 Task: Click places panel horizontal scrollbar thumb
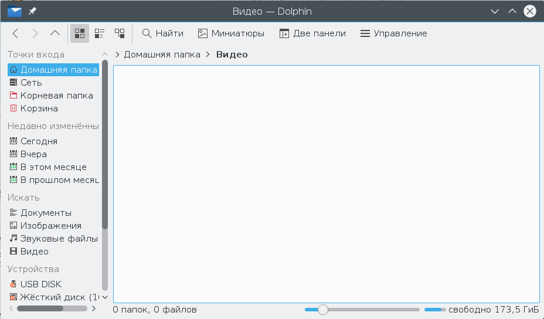click(40, 308)
